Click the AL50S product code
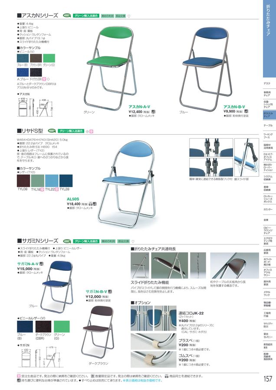The width and height of the screenshot is (276, 390). coord(73,199)
